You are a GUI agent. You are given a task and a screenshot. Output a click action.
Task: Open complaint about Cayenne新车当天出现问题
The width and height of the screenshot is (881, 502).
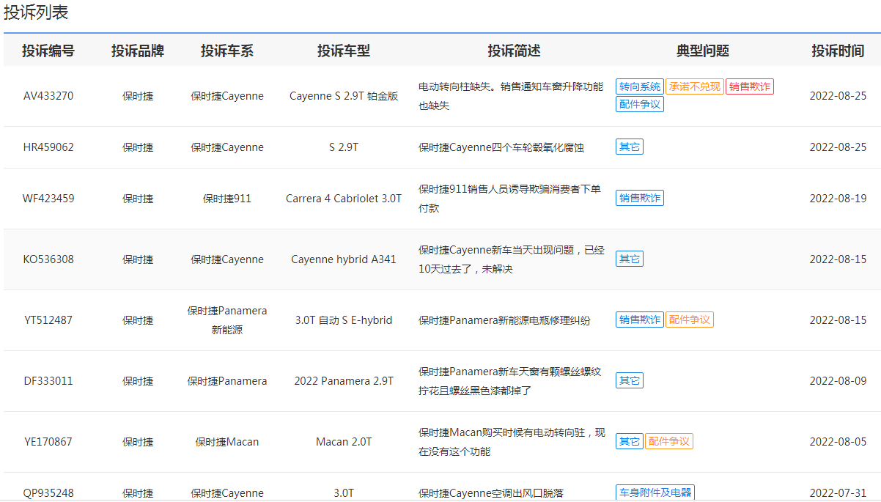click(x=512, y=259)
